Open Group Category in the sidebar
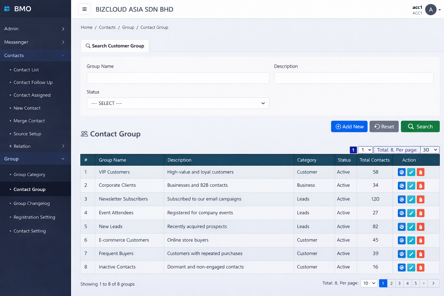Viewport: 444px width, 296px height. (29, 175)
